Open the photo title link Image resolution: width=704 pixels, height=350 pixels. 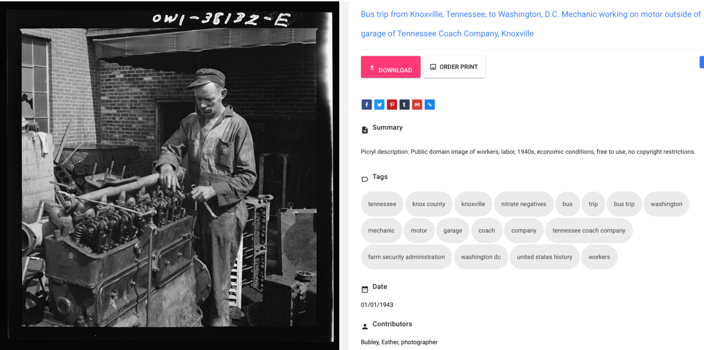(x=531, y=24)
